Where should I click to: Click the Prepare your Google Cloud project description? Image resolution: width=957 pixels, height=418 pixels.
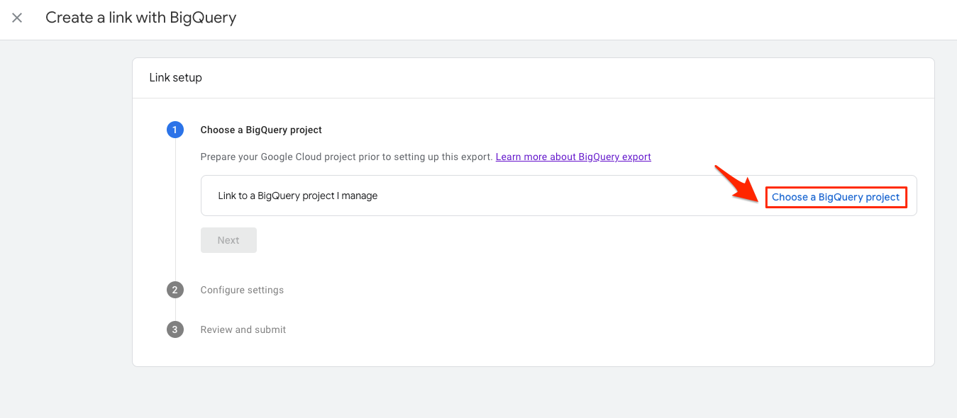[346, 157]
